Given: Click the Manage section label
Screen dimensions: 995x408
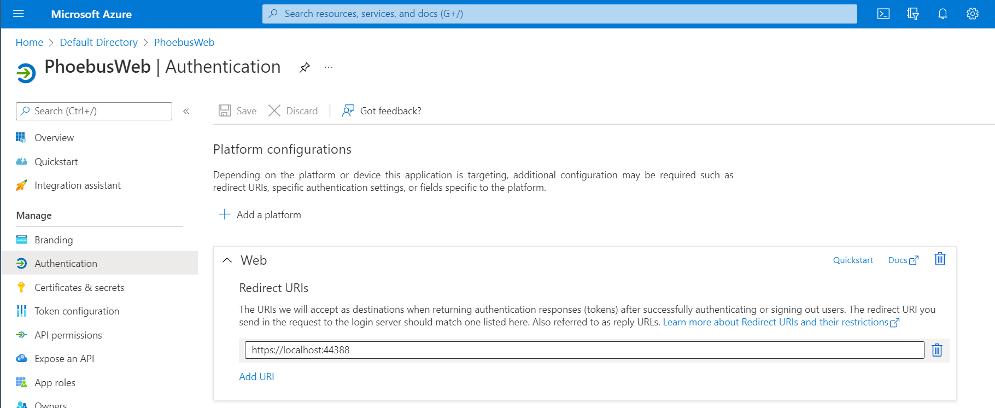Looking at the screenshot, I should tap(34, 215).
